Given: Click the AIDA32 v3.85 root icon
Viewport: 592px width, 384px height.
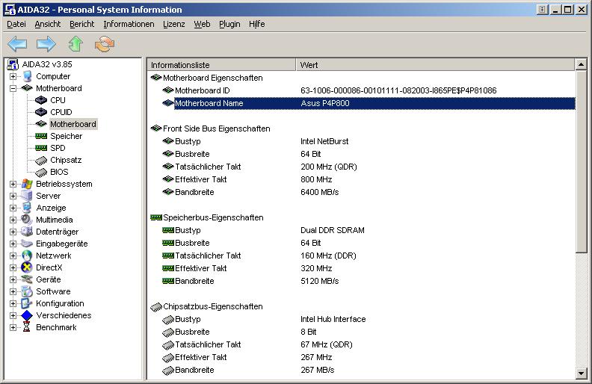Looking at the screenshot, I should pos(13,64).
